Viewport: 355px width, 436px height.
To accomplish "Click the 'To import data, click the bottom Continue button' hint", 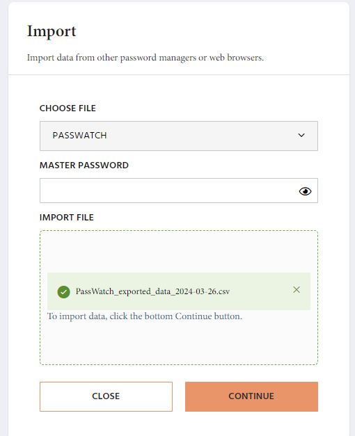I will pos(145,316).
